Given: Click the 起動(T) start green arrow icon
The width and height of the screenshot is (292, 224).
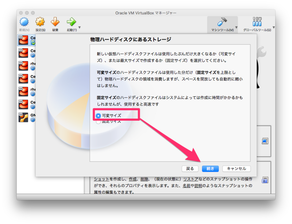Looking at the screenshot, I should click(x=72, y=22).
